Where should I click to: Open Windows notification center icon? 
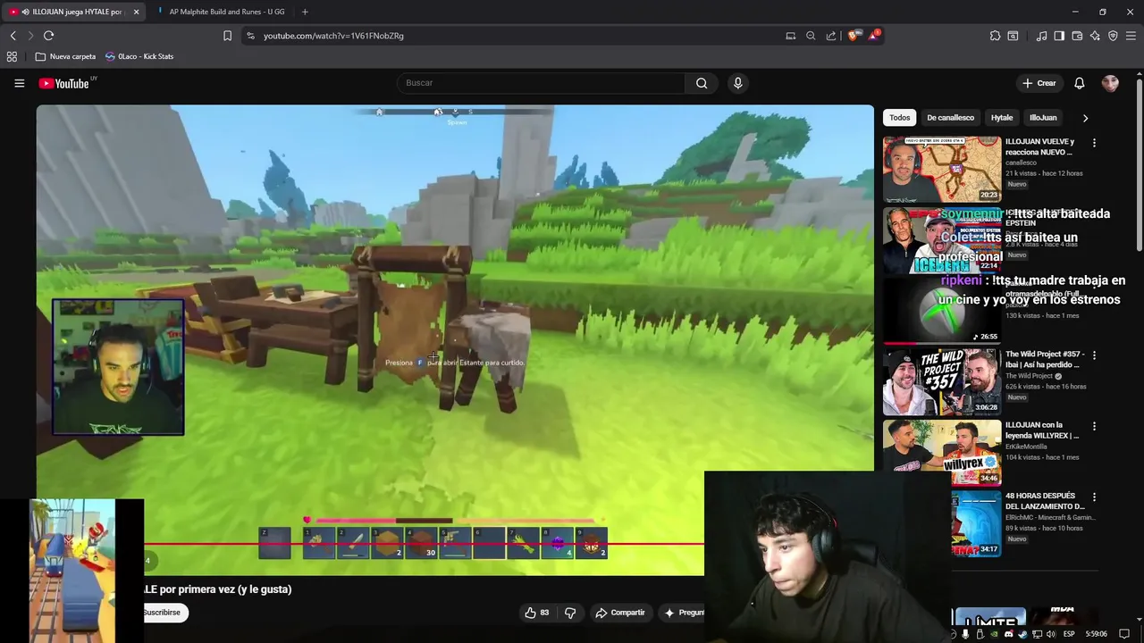pos(1124,634)
